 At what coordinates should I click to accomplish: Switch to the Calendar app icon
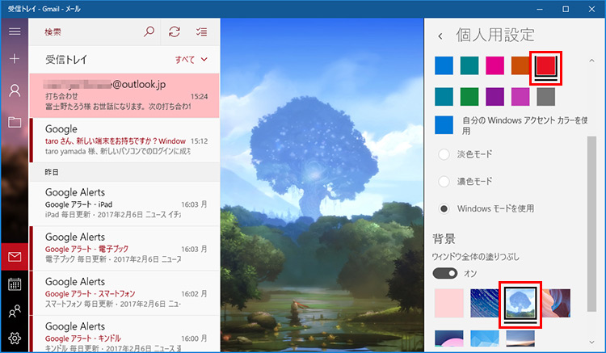point(15,284)
